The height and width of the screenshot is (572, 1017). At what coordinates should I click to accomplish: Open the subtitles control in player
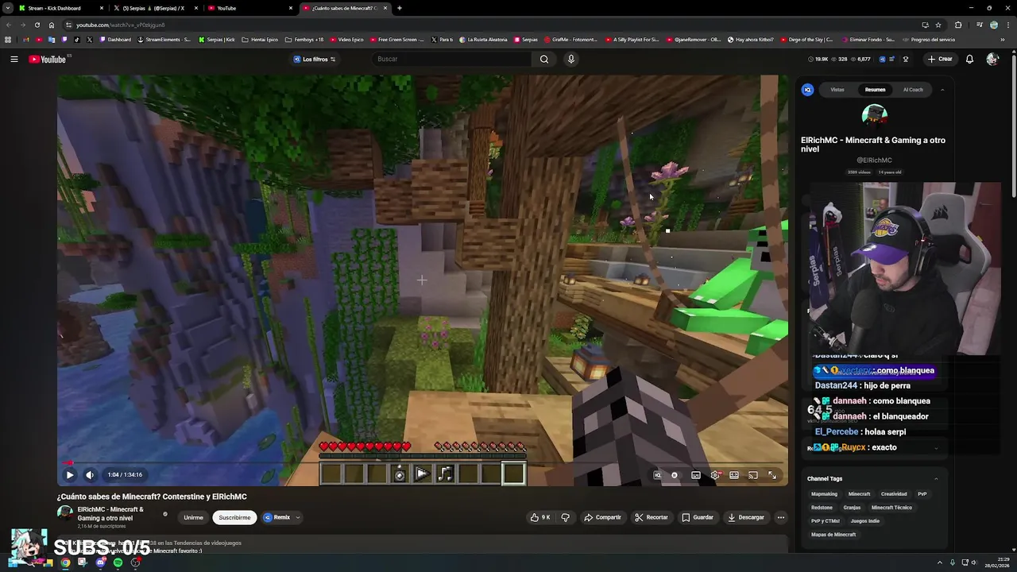[695, 475]
